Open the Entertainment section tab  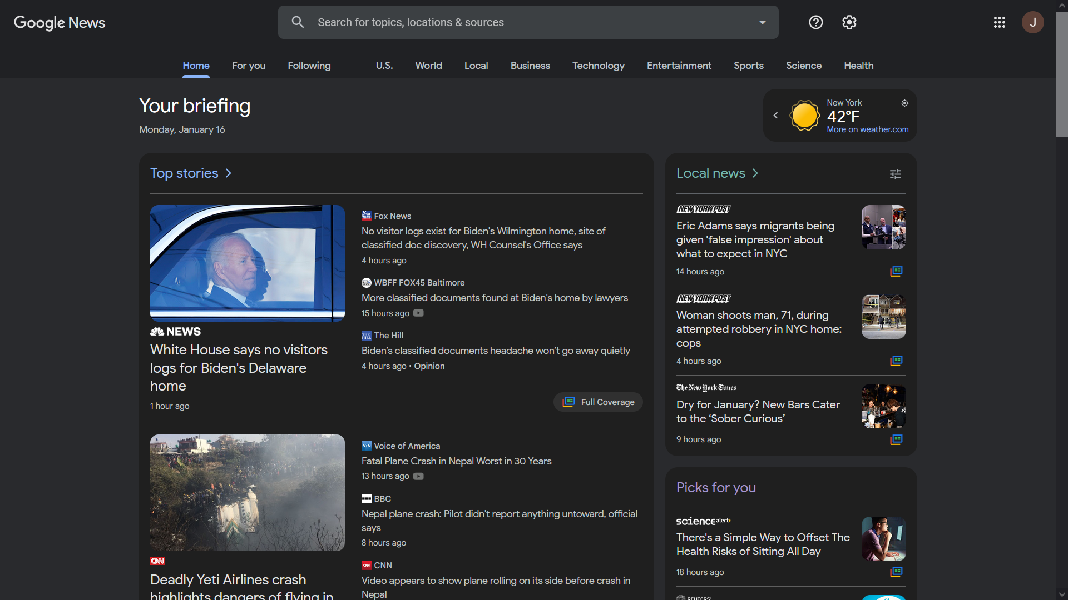tap(679, 66)
